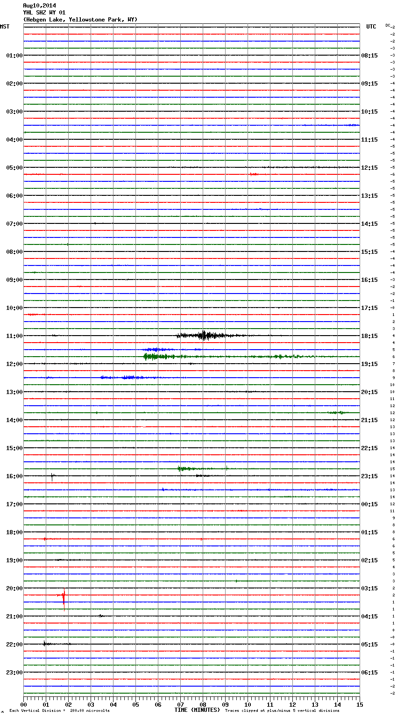Click the Traces clipped at plus/minus footnote
This screenshot has width=397, height=717.
click(x=282, y=711)
